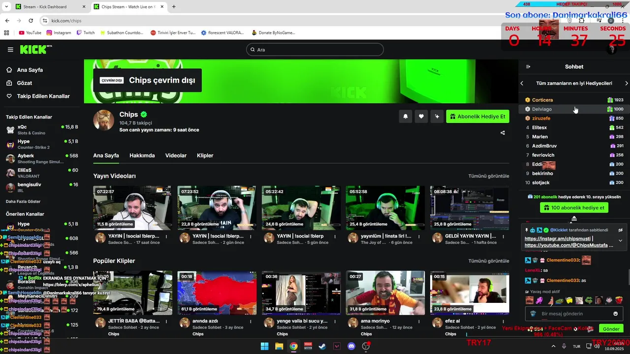The height and width of the screenshot is (354, 630).
Task: Play the 07:23:52 stream video thumbnail
Action: coord(217,208)
